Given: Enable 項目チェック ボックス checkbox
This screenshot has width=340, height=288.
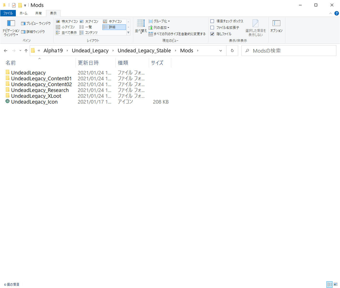Looking at the screenshot, I should tap(212, 21).
